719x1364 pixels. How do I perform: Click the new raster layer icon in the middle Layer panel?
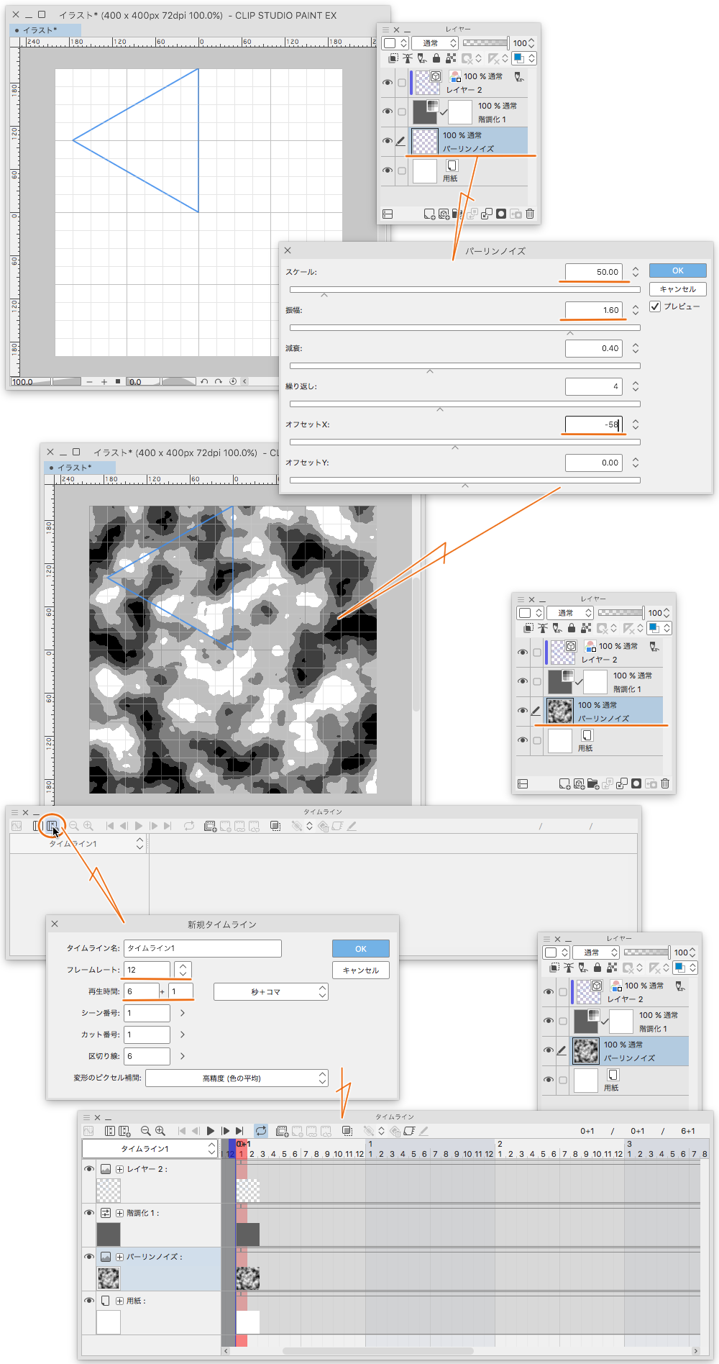[564, 783]
